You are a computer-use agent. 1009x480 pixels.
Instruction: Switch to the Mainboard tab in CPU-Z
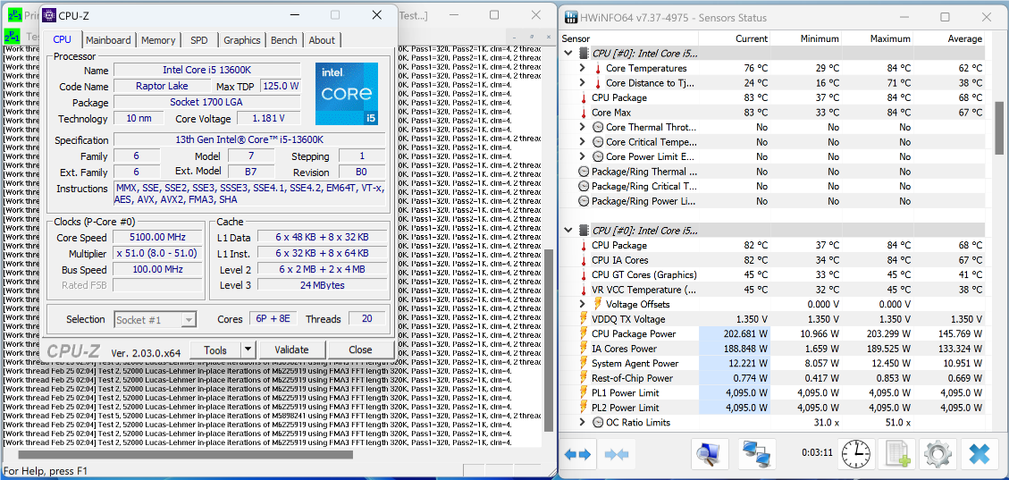pos(108,40)
